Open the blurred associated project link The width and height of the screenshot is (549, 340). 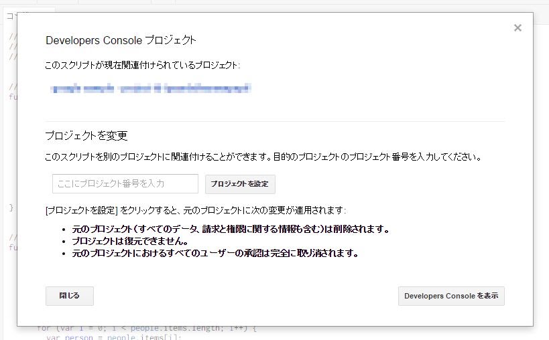click(x=151, y=88)
